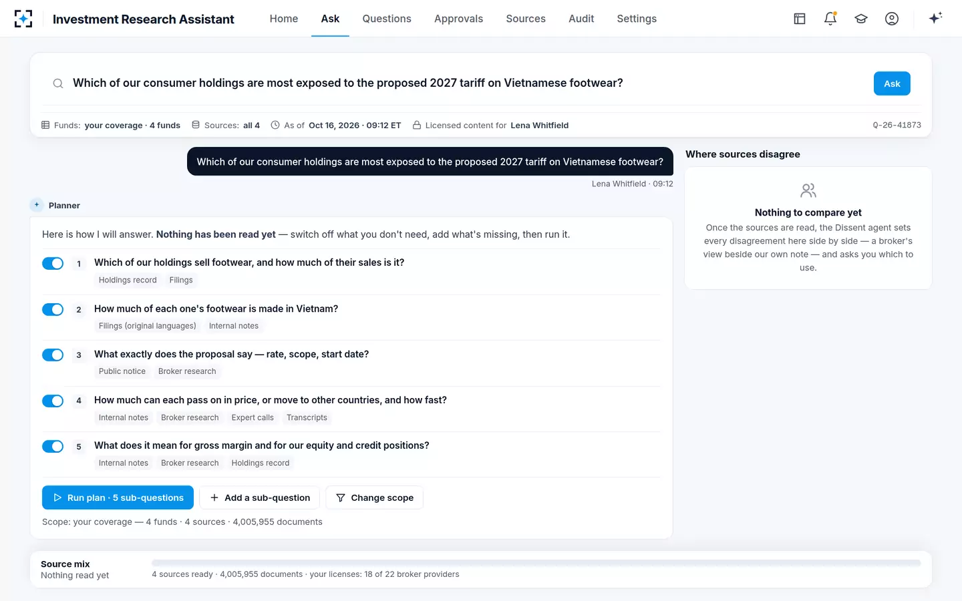Viewport: 962px width, 601px height.
Task: Click the Expert calls source tag
Action: click(253, 417)
